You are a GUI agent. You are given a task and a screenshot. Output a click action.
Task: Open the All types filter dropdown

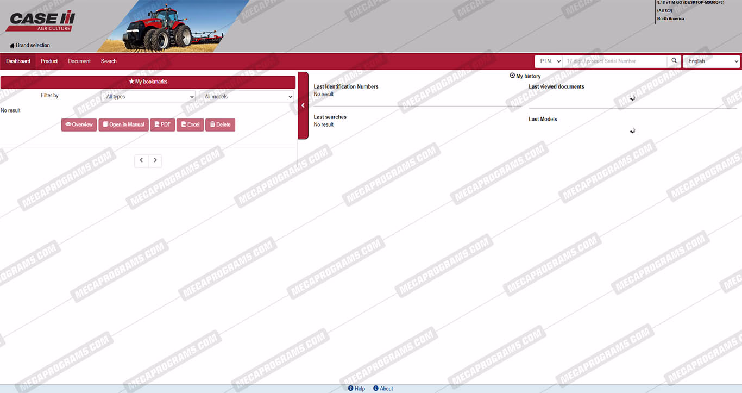(x=148, y=97)
